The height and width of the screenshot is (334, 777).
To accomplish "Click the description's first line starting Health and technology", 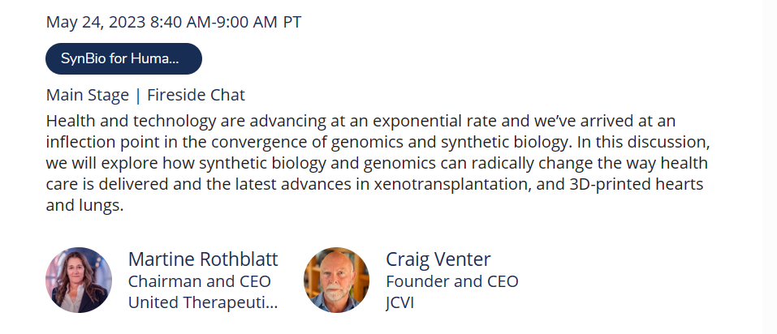I will point(360,121).
